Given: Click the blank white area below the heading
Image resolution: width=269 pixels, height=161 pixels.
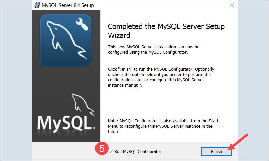Looking at the screenshot, I should (168, 101).
